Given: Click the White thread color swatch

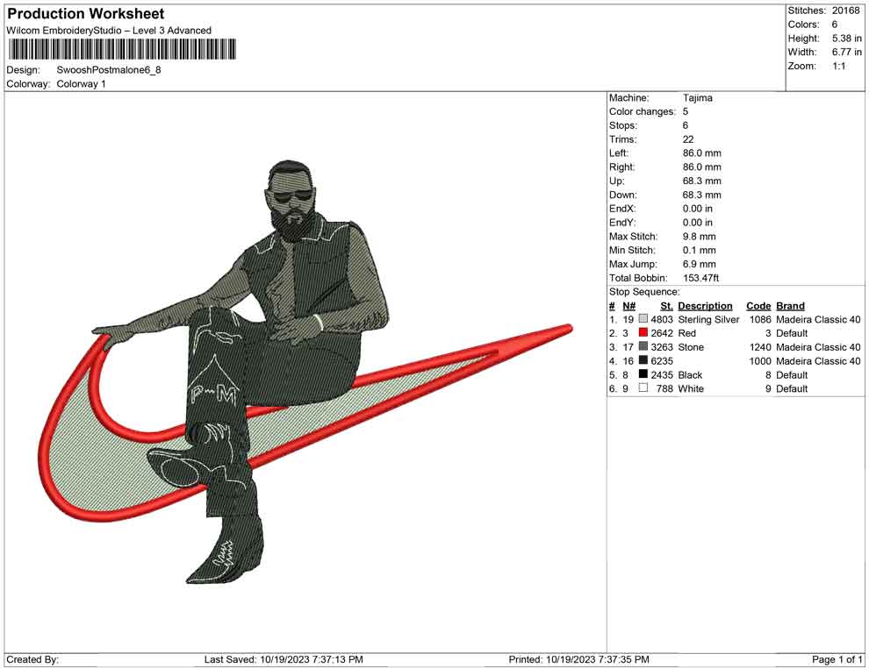Looking at the screenshot, I should tap(643, 388).
